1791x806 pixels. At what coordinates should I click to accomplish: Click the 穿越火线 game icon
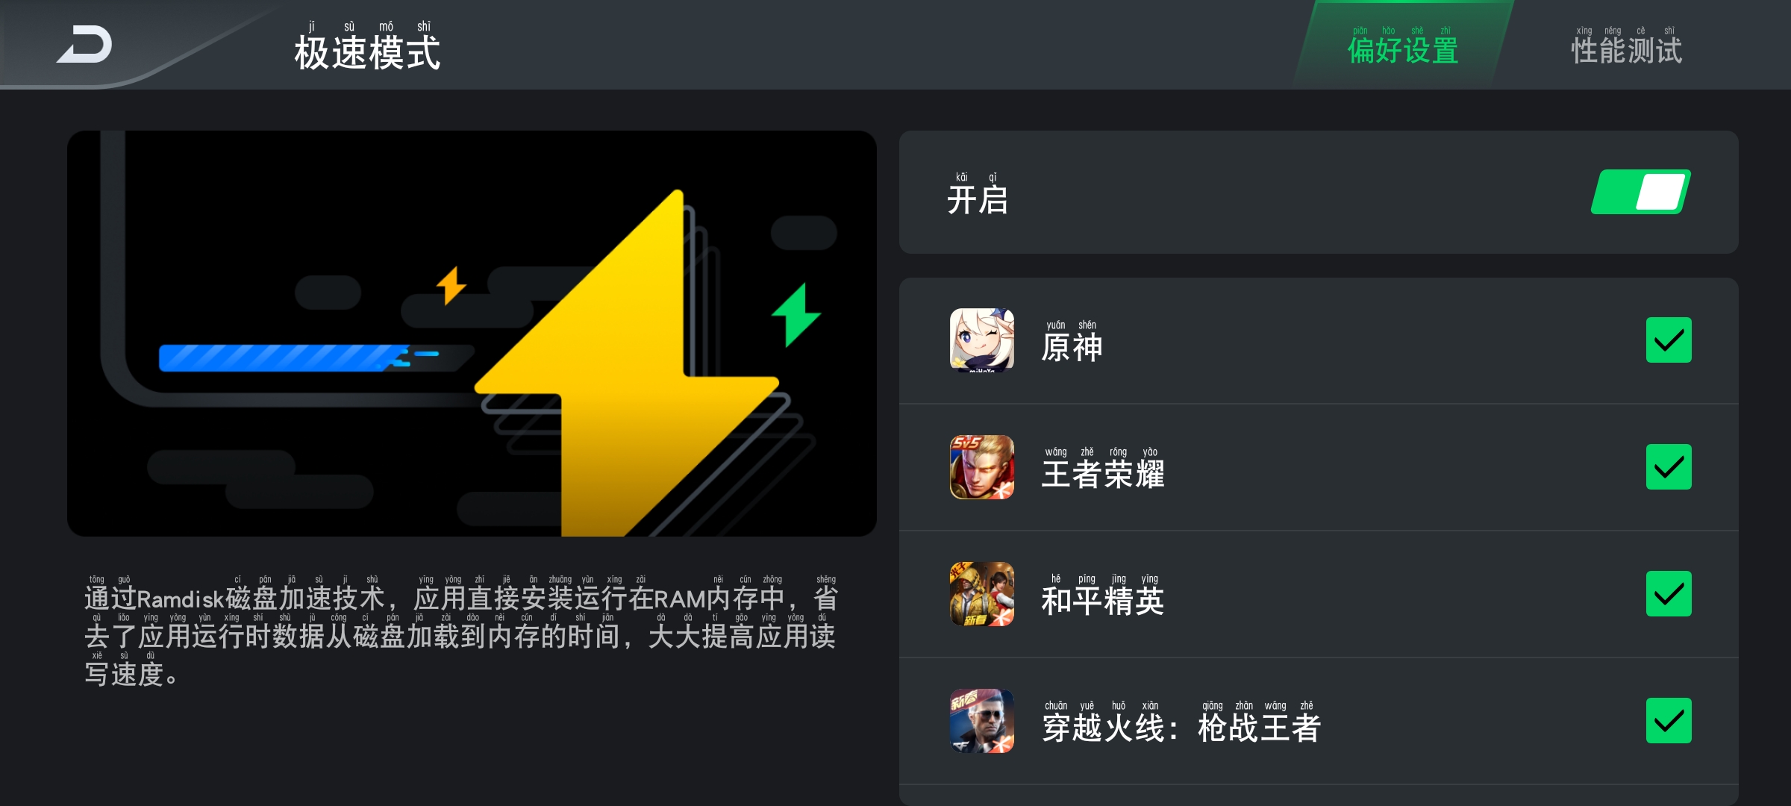981,721
